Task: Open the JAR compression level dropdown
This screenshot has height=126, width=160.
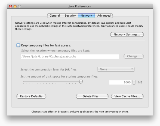Action: tap(116, 69)
